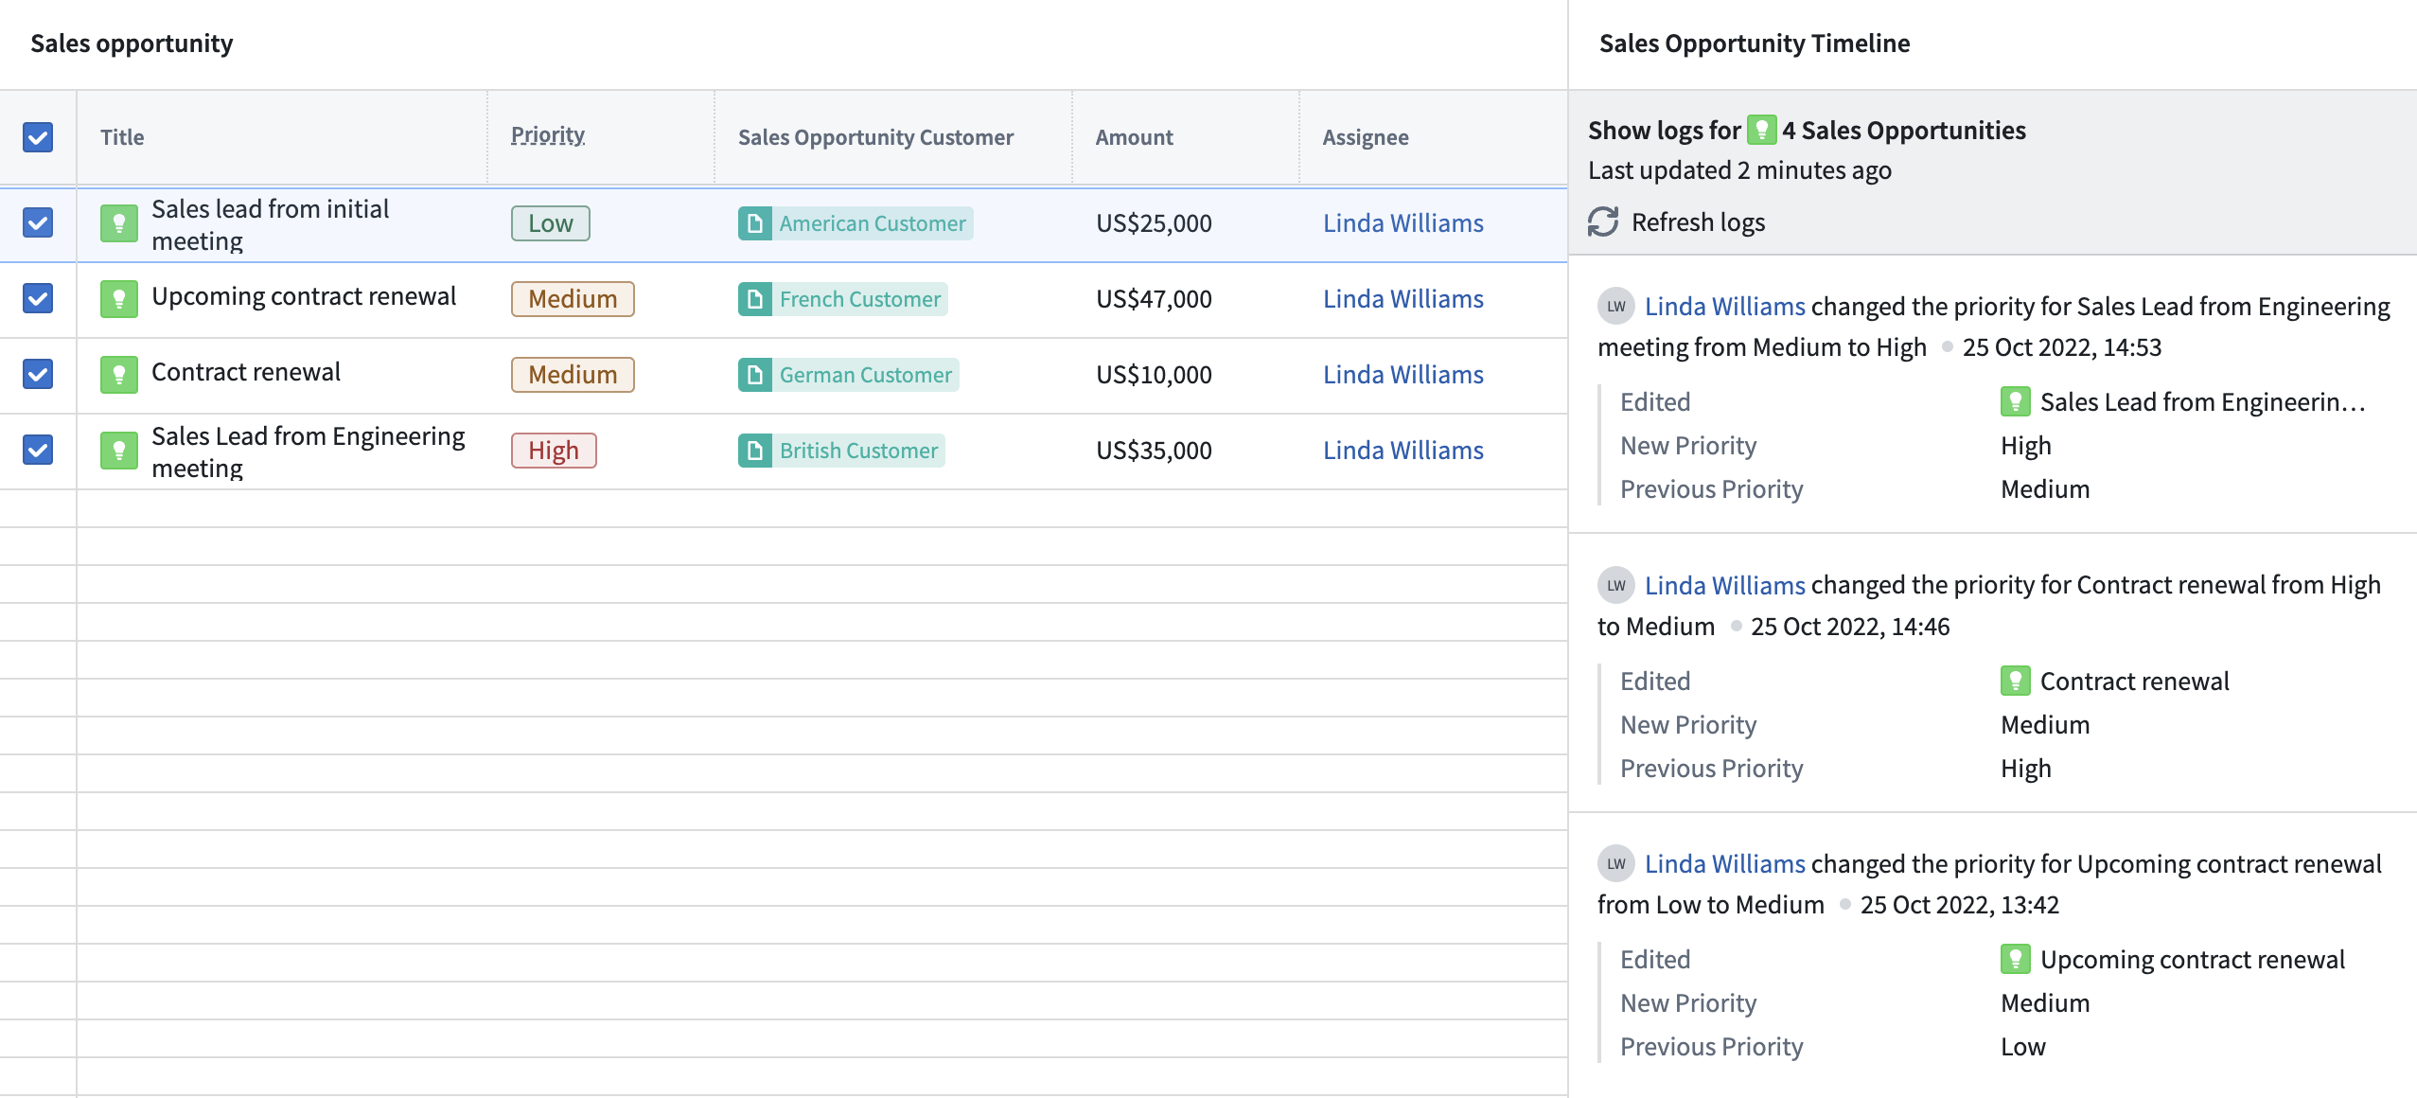Click the amount US$47,000
This screenshot has width=2417, height=1098.
(1154, 299)
